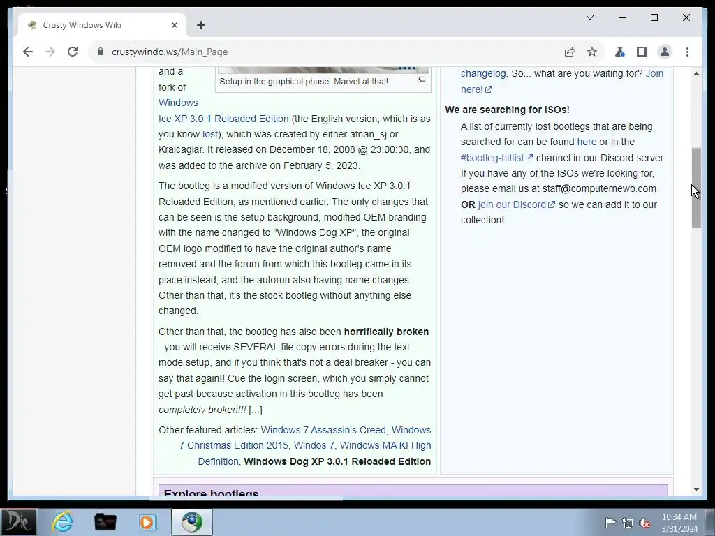The image size is (715, 536).
Task: Click the 'horrifically broken' bold text
Action: (x=386, y=332)
